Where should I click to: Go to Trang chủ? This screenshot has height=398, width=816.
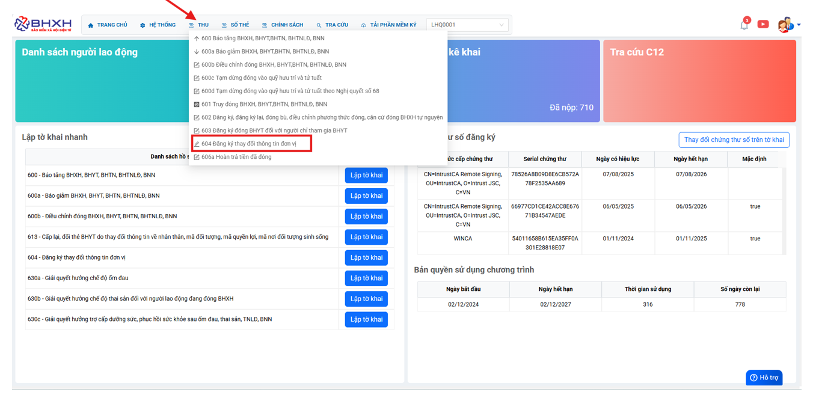click(108, 25)
